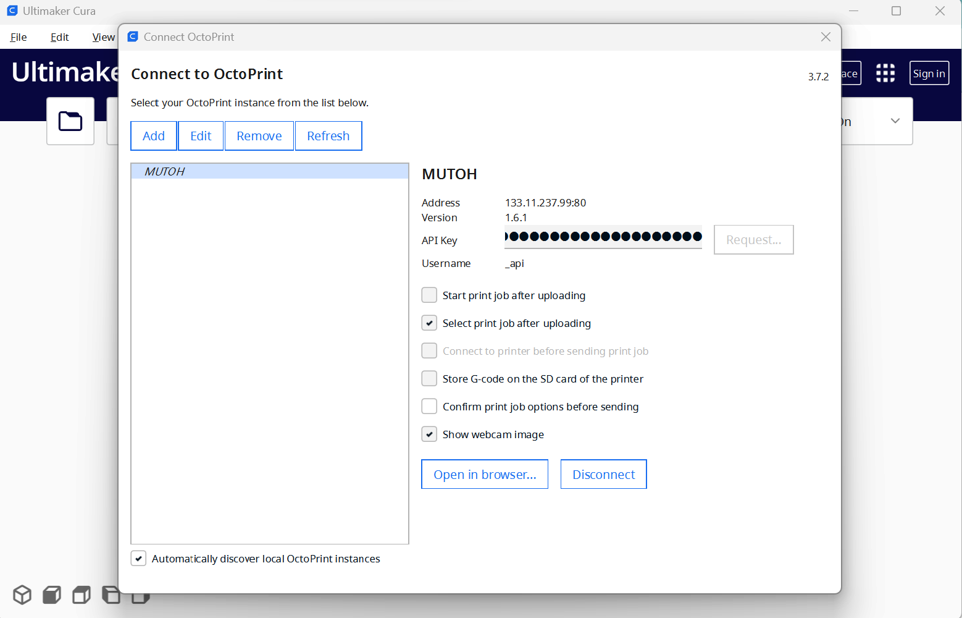Switch to 3D view cube icon

coord(22,595)
